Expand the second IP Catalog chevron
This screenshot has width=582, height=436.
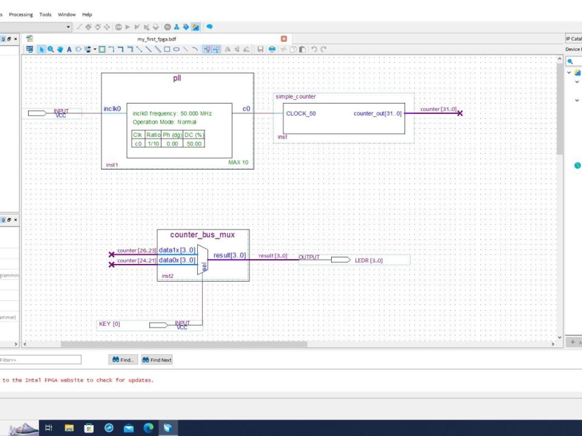click(x=577, y=82)
